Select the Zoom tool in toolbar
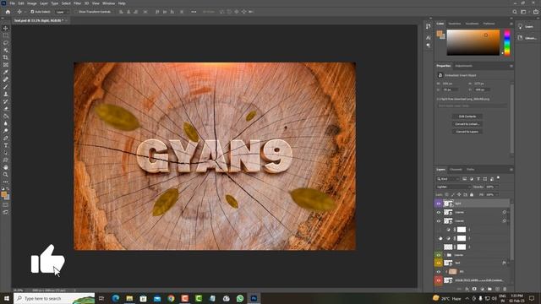The width and height of the screenshot is (541, 304). pyautogui.click(x=6, y=175)
